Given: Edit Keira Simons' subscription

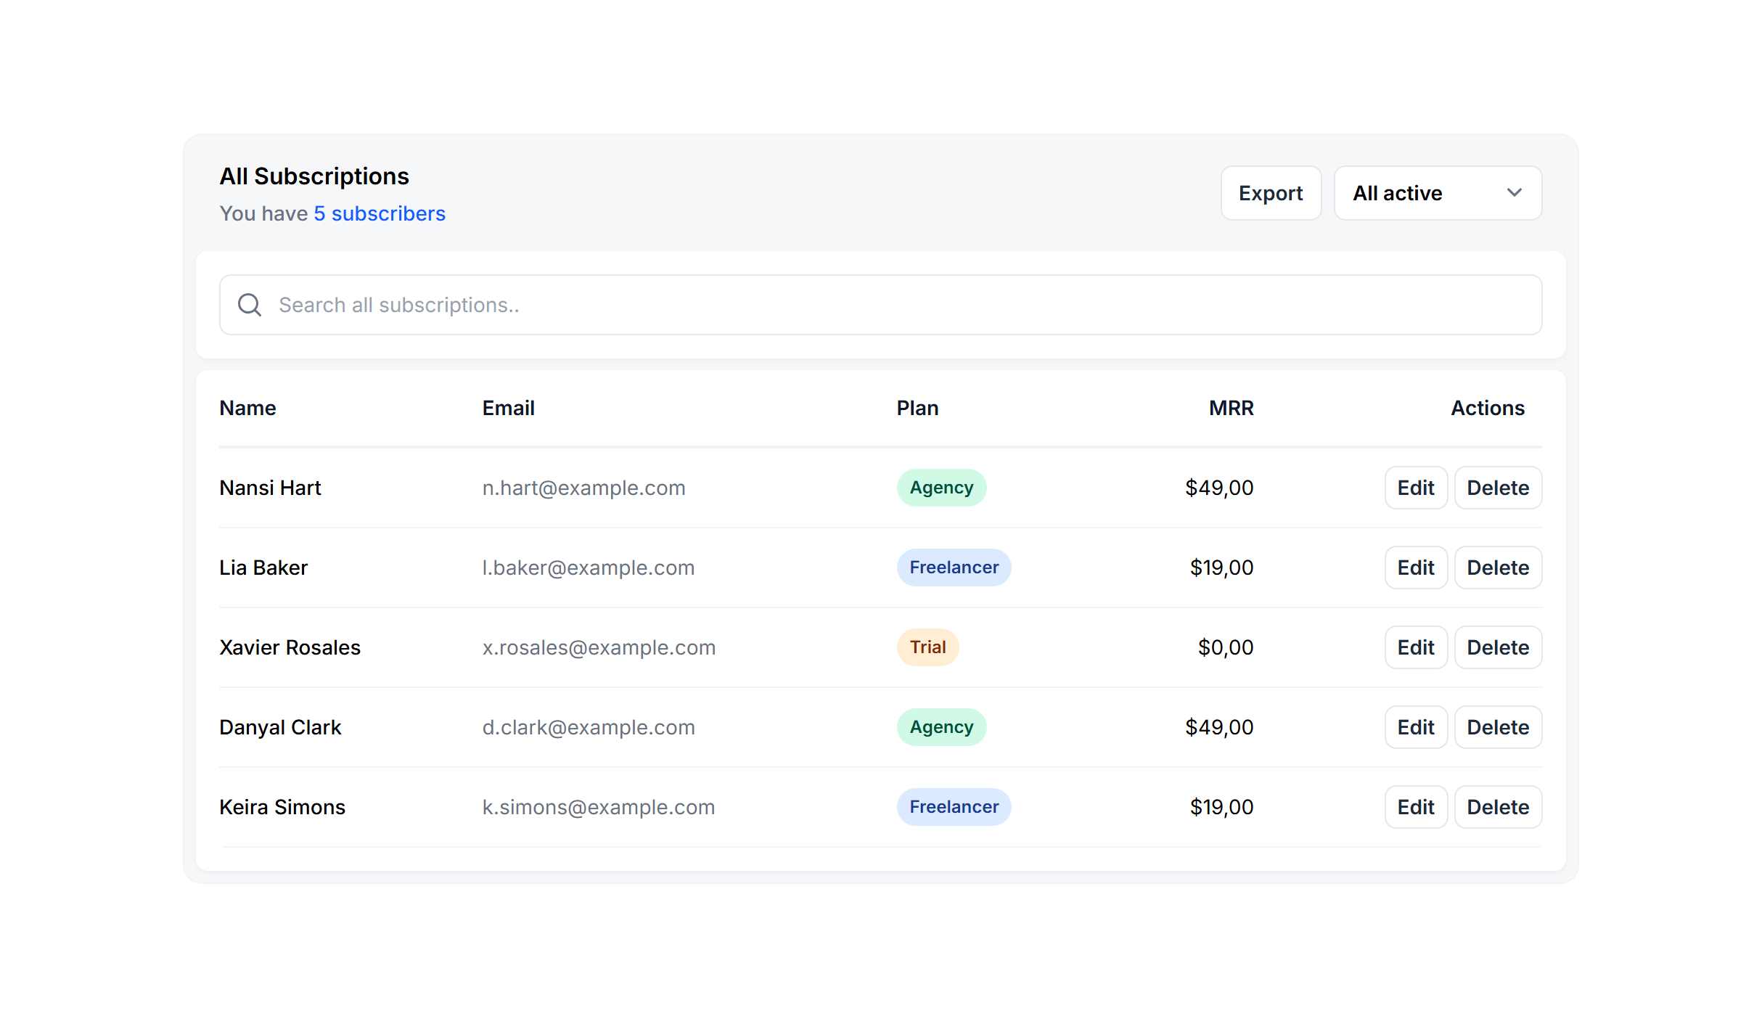Looking at the screenshot, I should pos(1416,807).
